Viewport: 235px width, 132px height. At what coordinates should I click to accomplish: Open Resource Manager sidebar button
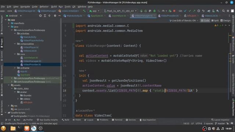click(x=1, y=25)
